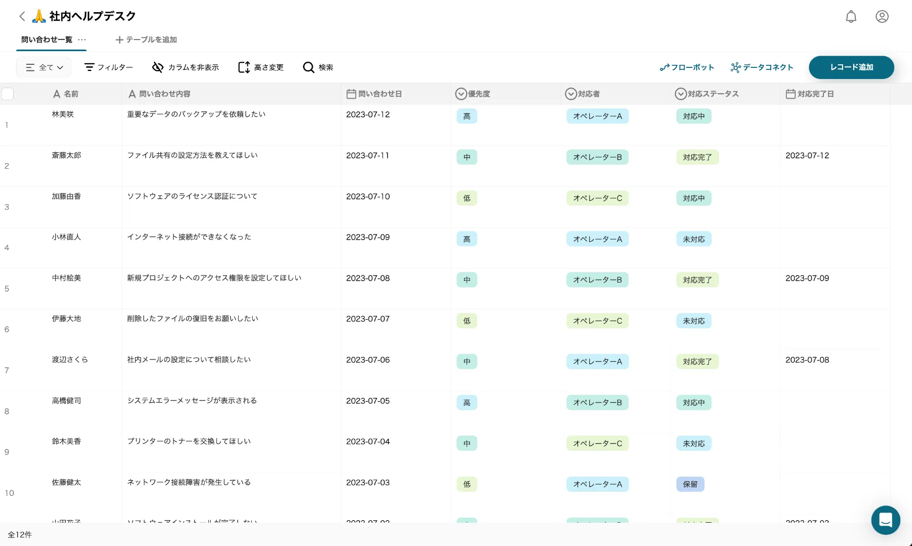Select the 問い合わせ一覧 tab

pos(47,40)
